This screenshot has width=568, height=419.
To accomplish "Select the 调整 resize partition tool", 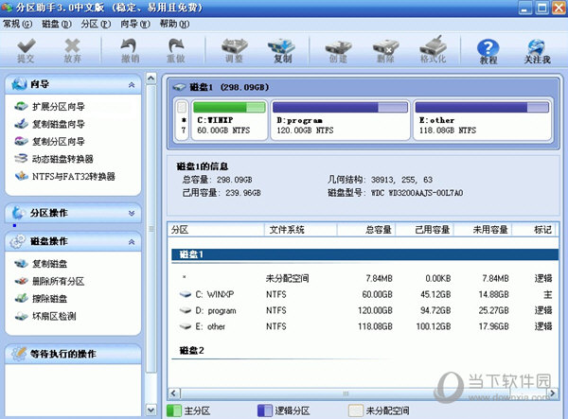I will click(234, 51).
